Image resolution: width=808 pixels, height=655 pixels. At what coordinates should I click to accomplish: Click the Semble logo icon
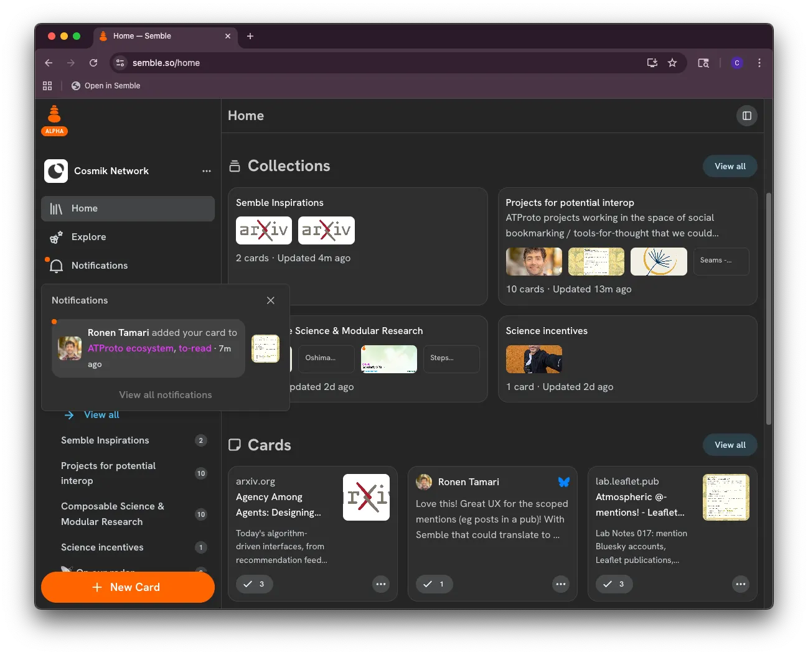pos(54,115)
